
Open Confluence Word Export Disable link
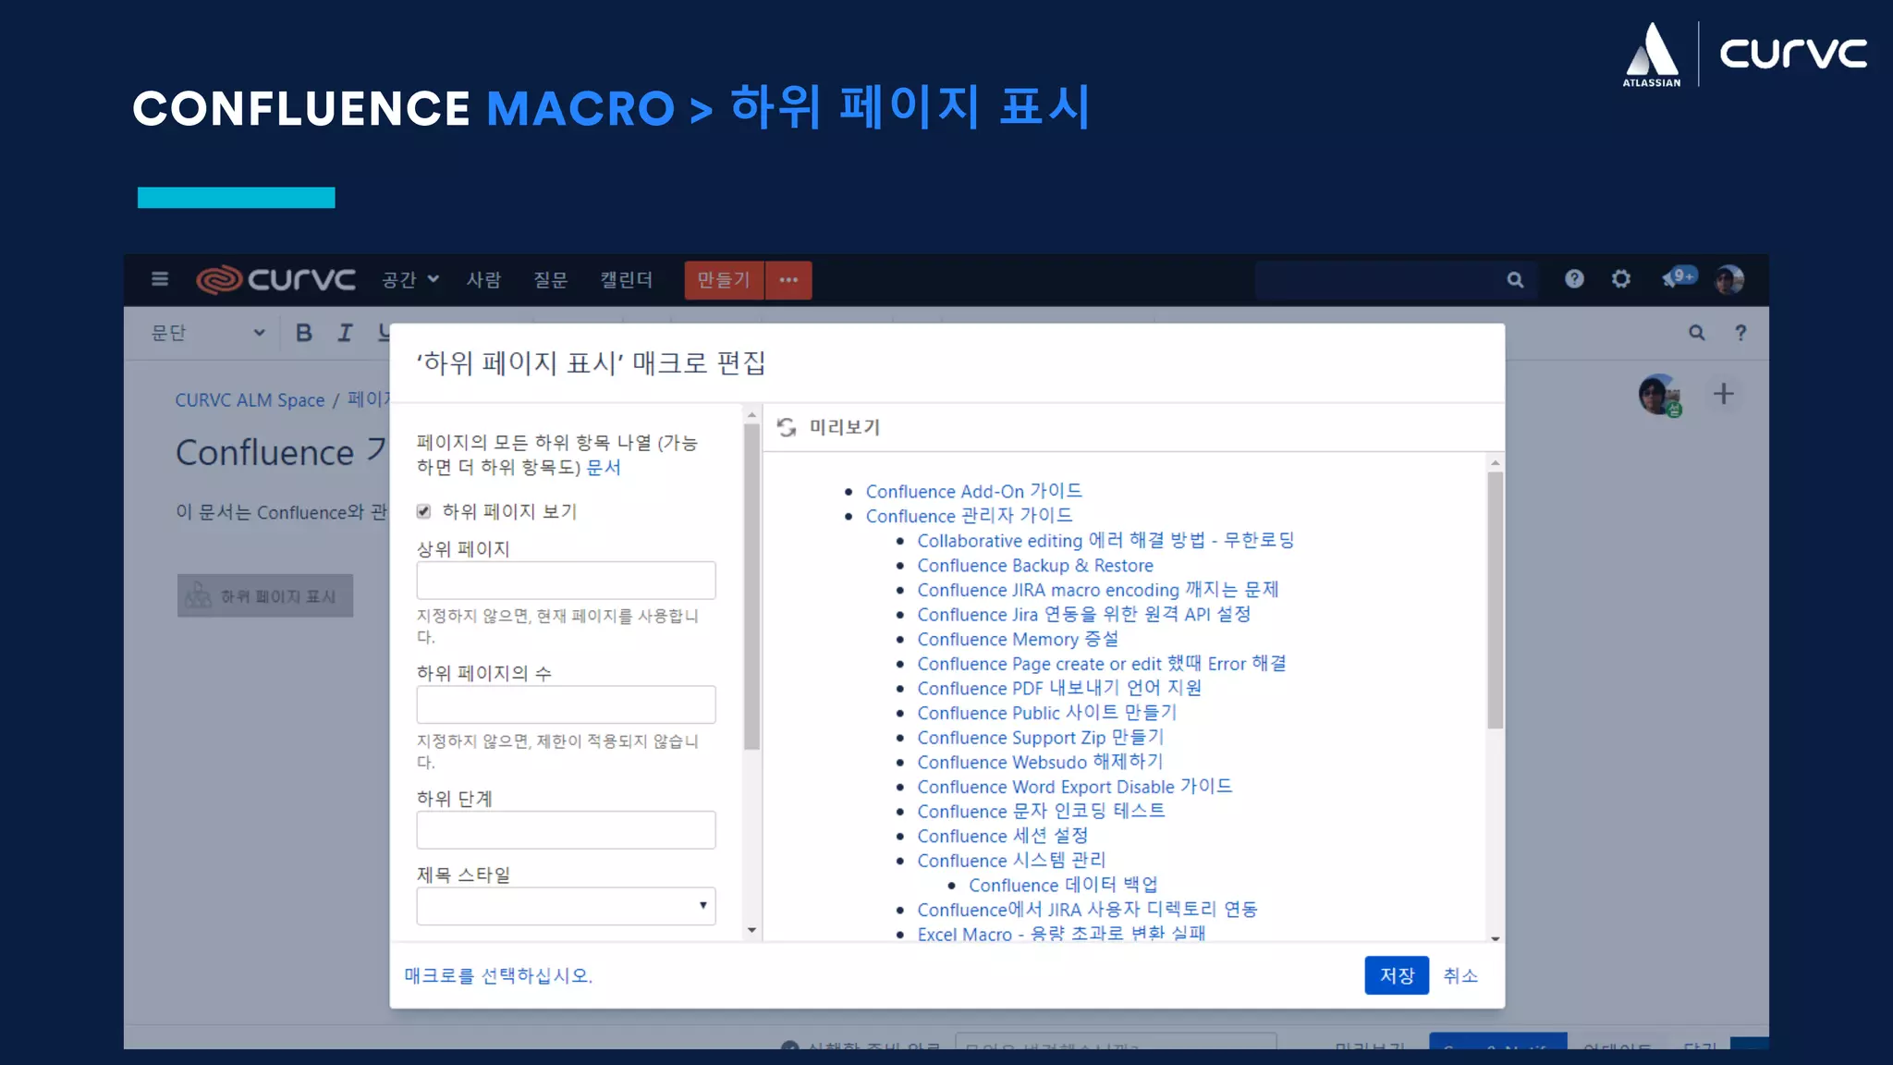click(x=1074, y=787)
